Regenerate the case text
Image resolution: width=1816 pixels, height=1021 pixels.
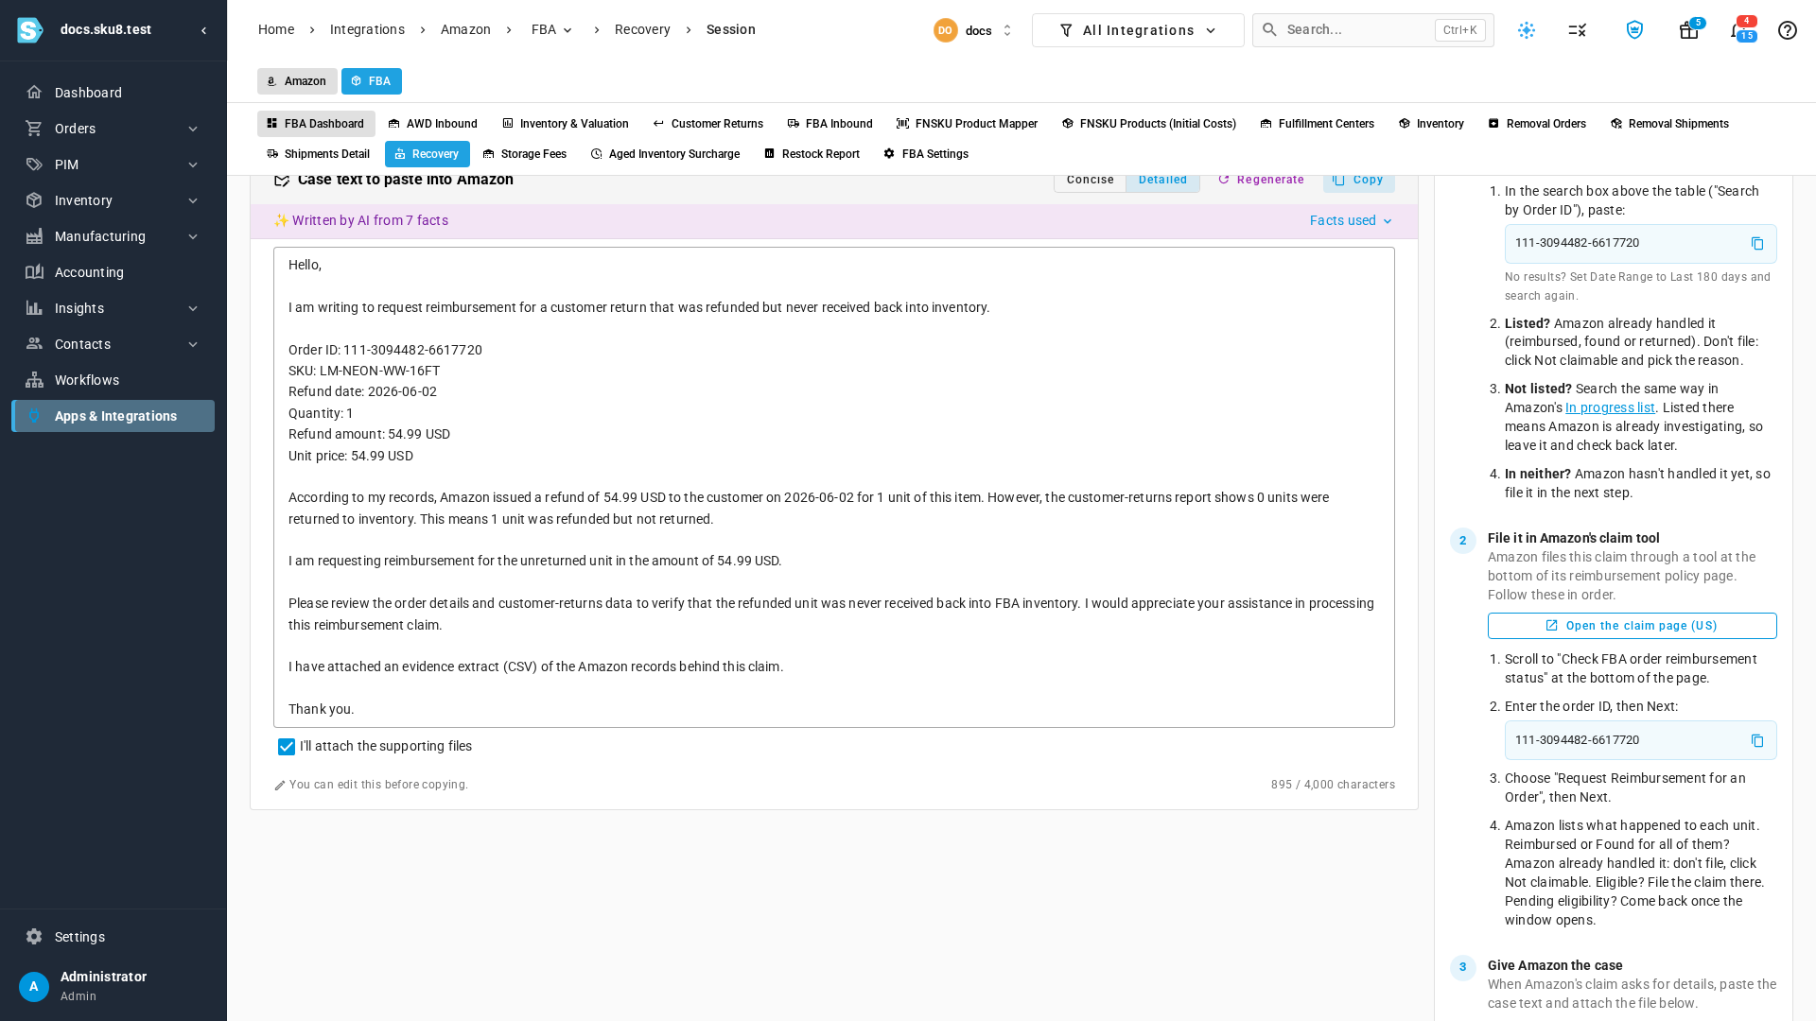1261,180
